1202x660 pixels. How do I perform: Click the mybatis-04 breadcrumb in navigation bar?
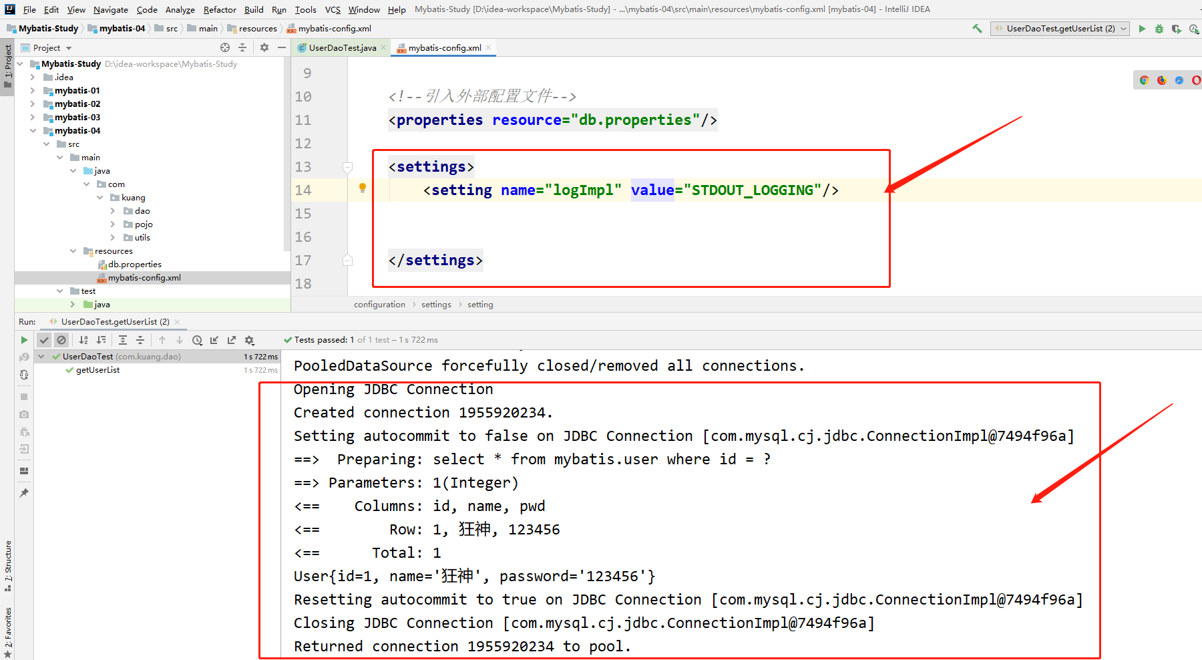[116, 29]
